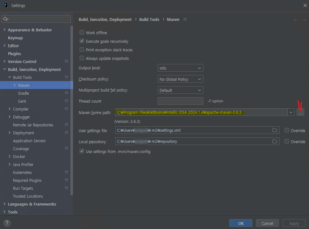Viewport: 309px width, 229px height.
Task: Expand the Compiler node
Action: coord(10,109)
